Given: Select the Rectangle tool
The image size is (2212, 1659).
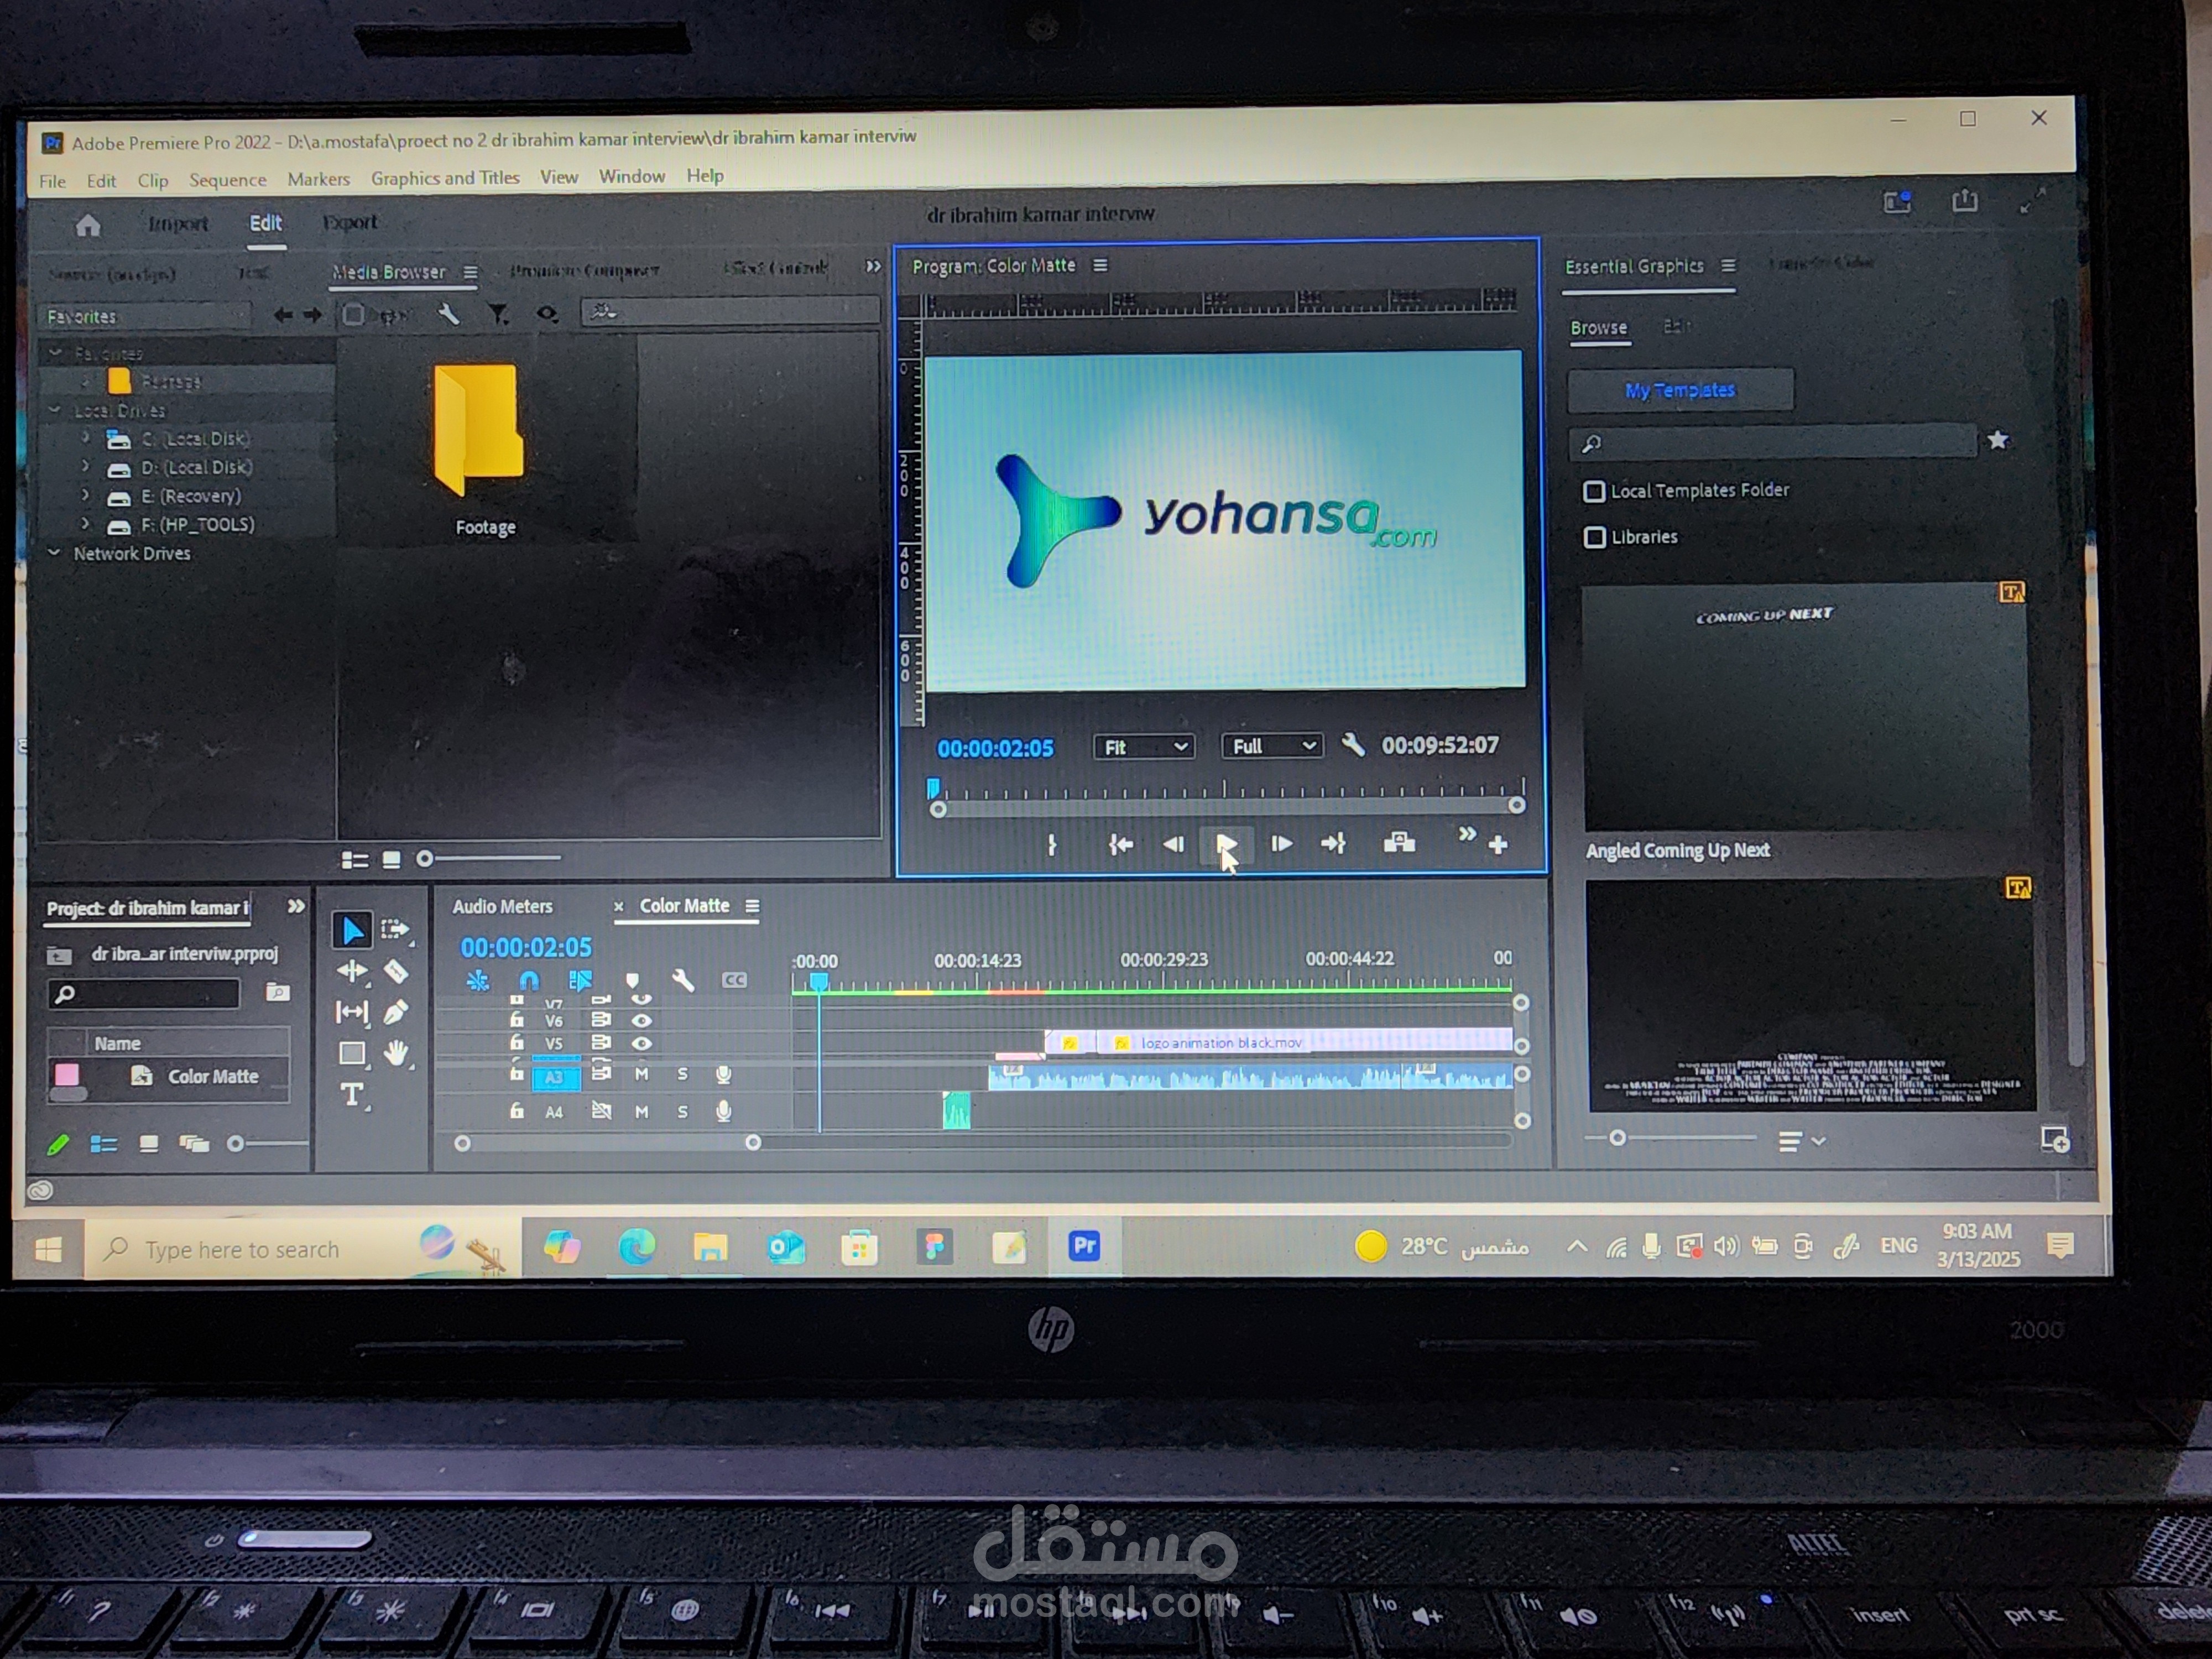Looking at the screenshot, I should 352,1053.
